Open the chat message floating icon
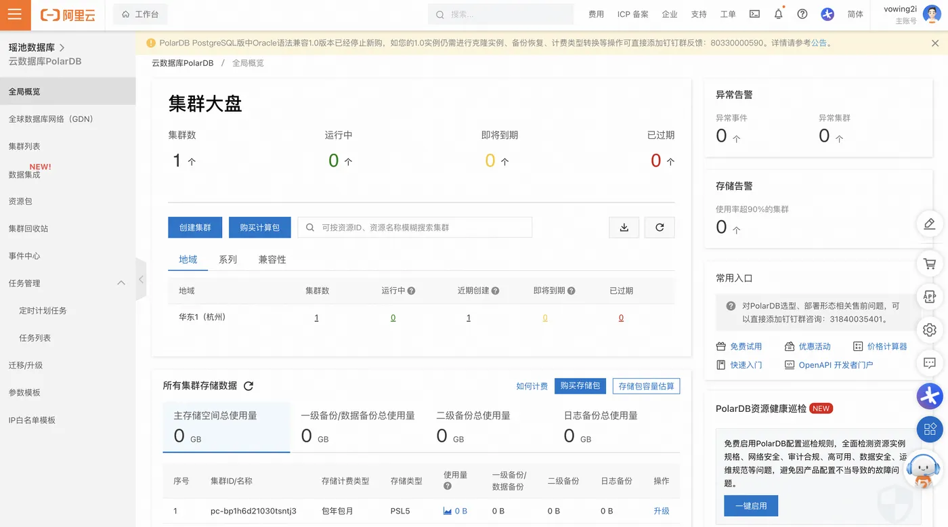The width and height of the screenshot is (948, 527). pyautogui.click(x=930, y=363)
